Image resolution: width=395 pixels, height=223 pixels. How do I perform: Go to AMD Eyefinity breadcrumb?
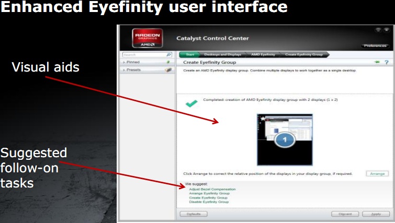coord(263,54)
